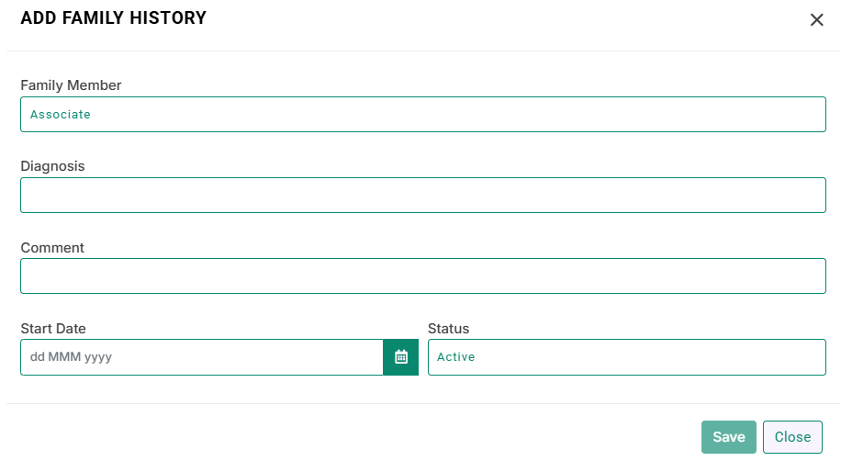Viewport: 841px width, 461px height.
Task: Select the Start Date text field
Action: coord(202,357)
